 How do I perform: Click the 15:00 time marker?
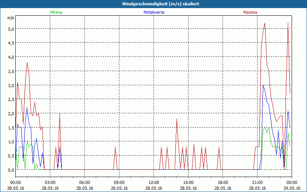pos(188,182)
